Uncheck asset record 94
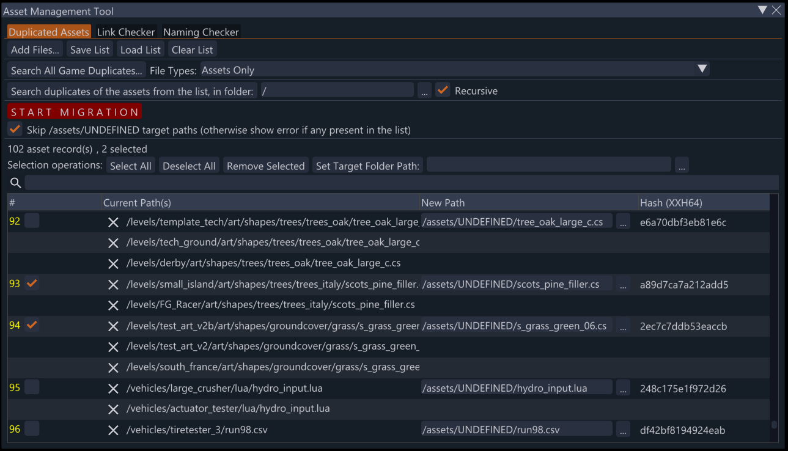 coord(32,325)
